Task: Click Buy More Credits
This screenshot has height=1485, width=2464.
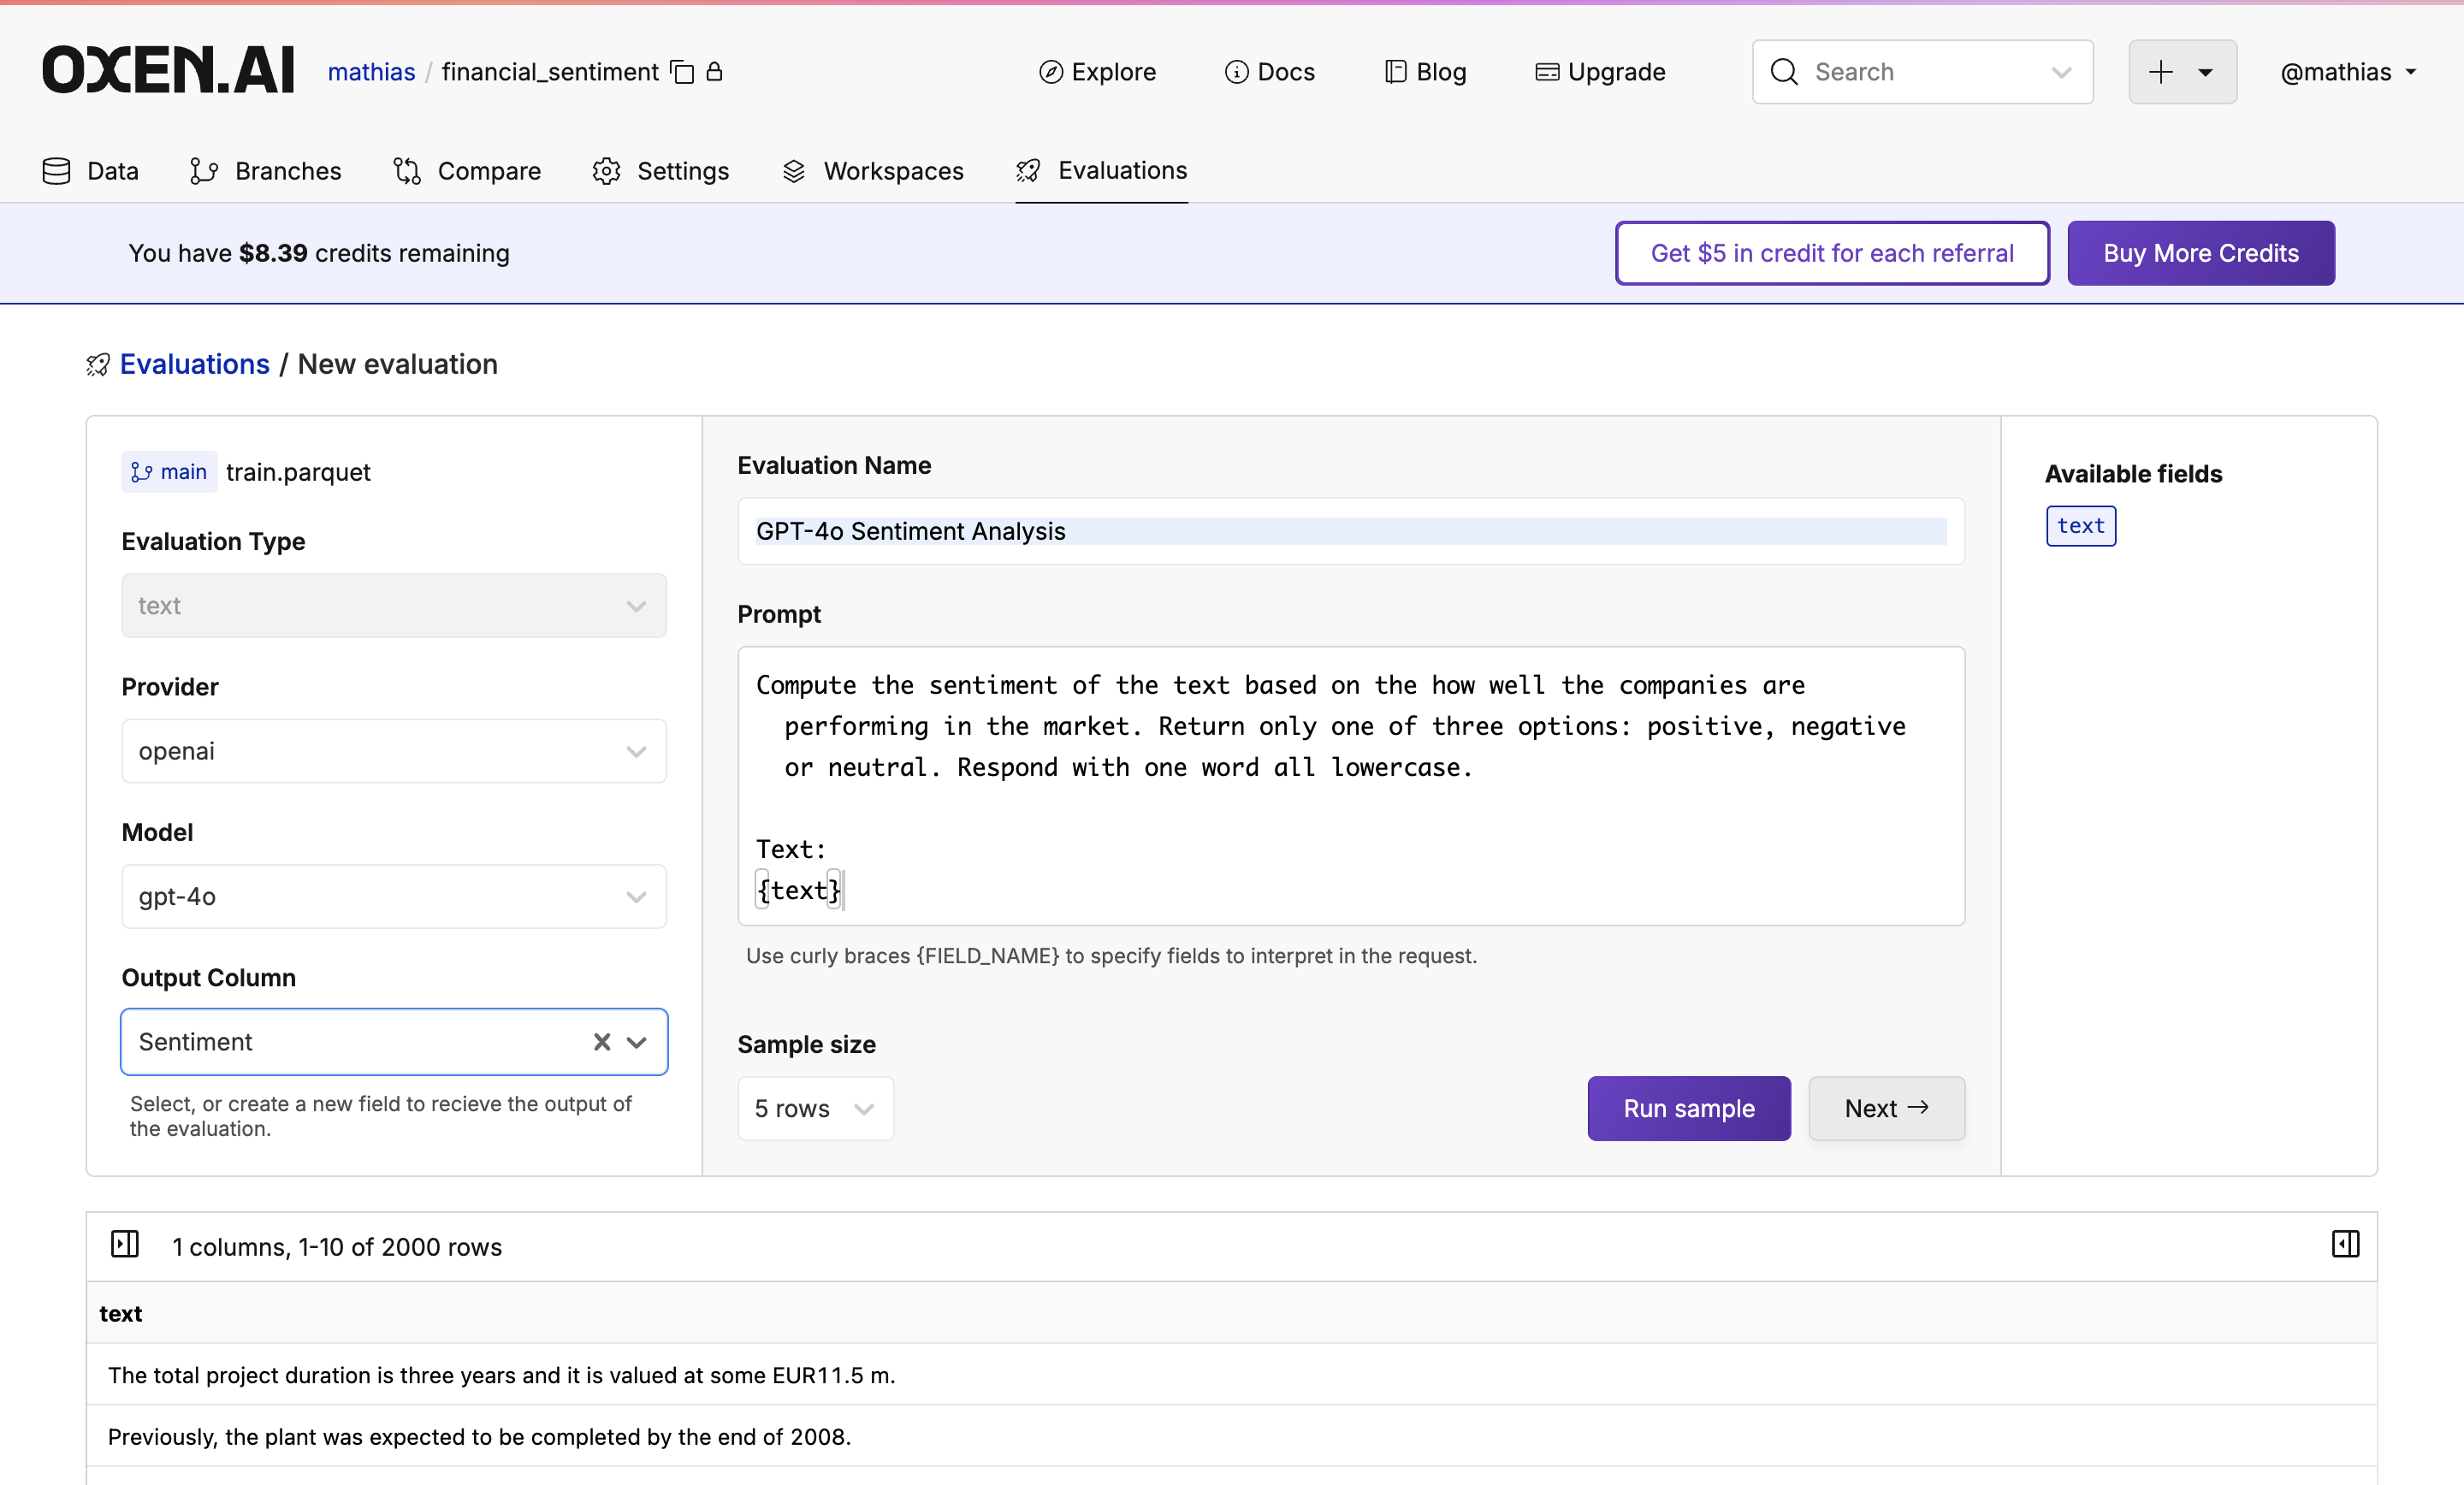Action: pyautogui.click(x=2200, y=253)
